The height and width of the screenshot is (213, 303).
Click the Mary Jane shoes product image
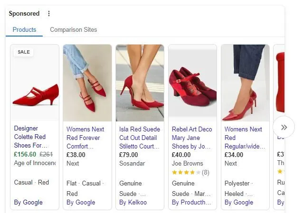[x=192, y=83]
